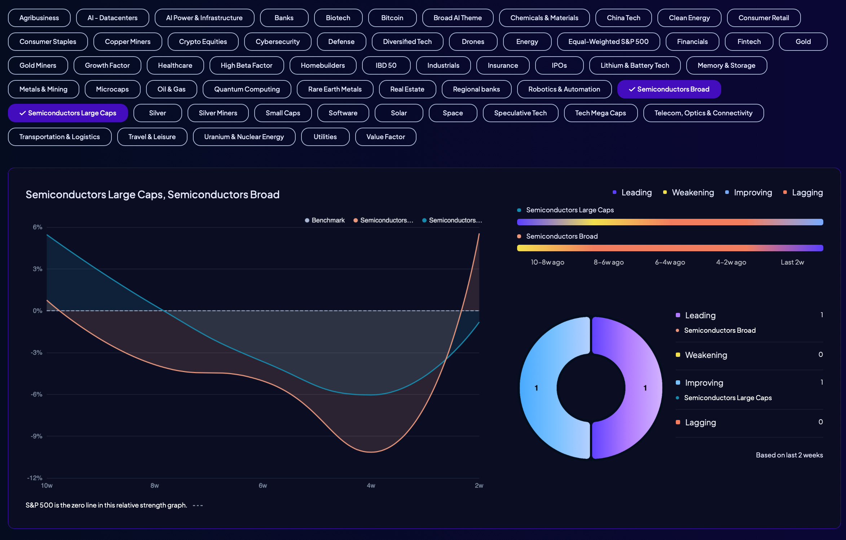Toggle Benchmark series in chart legend
This screenshot has width=846, height=540.
point(325,220)
